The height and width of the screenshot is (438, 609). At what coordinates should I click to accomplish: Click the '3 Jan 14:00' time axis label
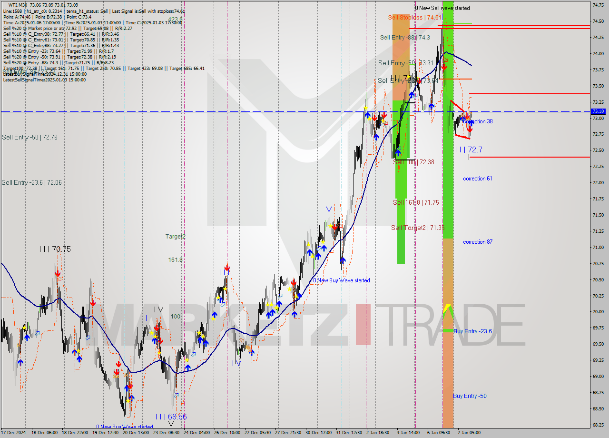409,433
